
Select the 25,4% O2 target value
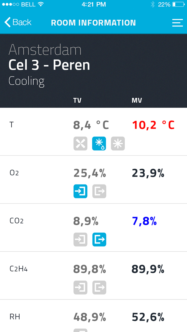[90, 173]
